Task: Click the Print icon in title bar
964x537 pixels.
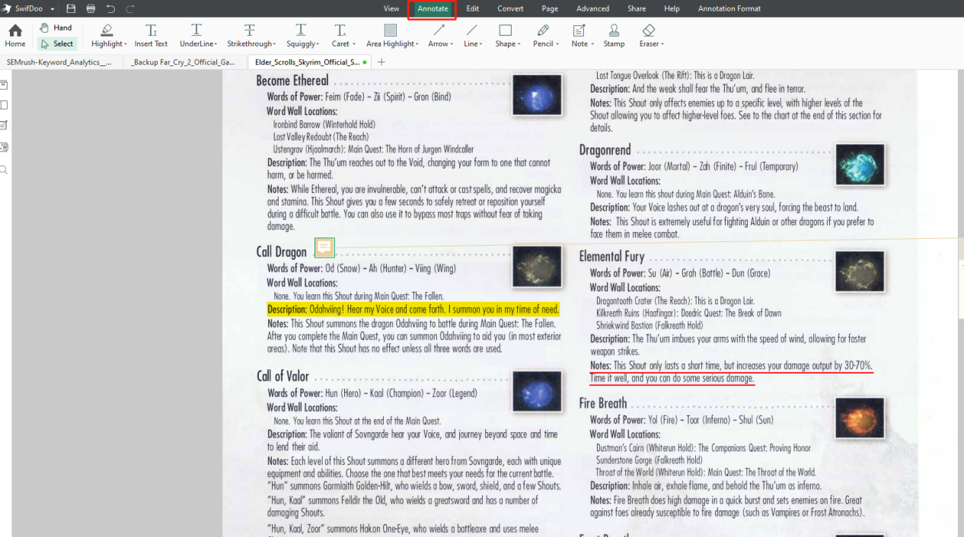Action: pyautogui.click(x=91, y=8)
